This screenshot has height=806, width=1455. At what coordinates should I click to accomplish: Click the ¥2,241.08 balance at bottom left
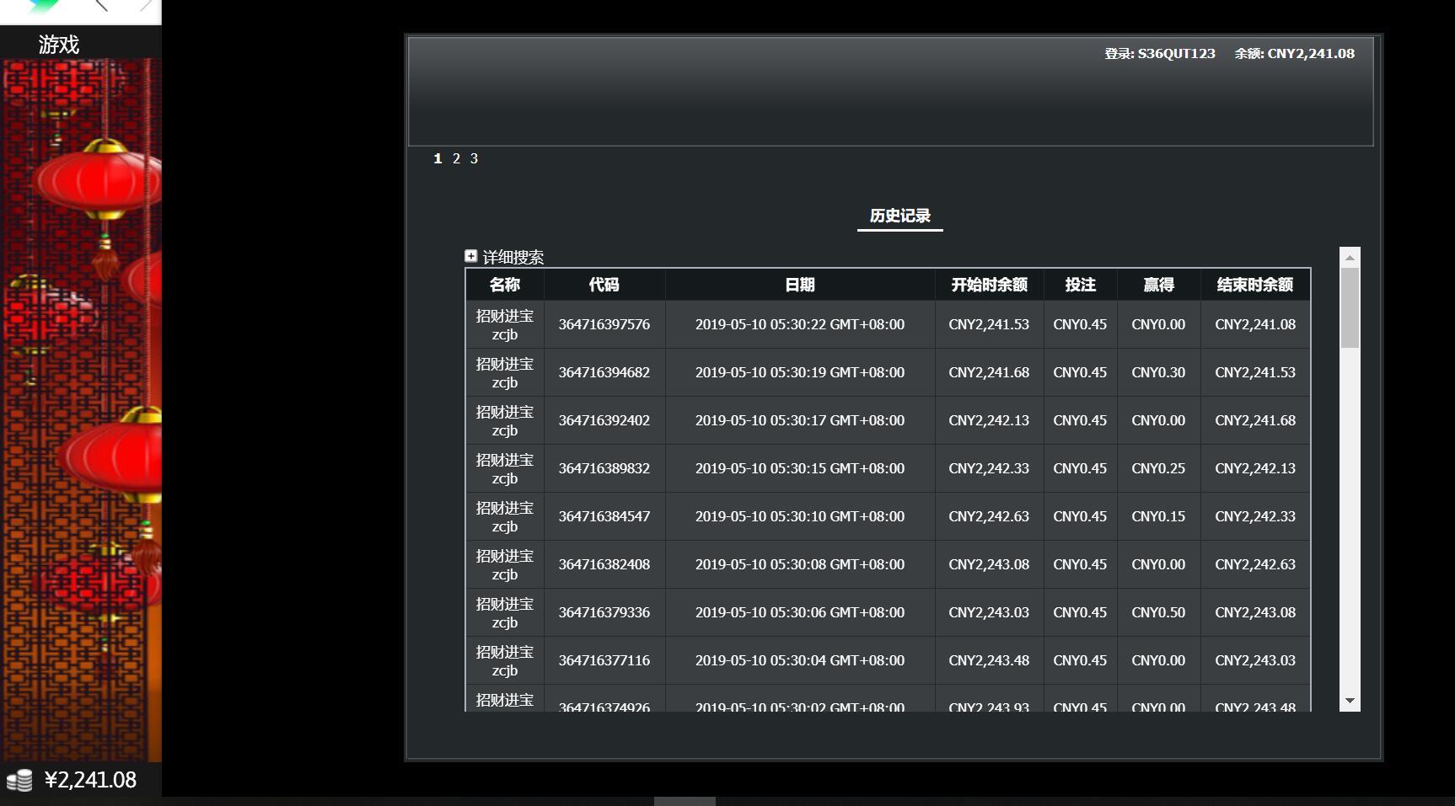[x=90, y=780]
